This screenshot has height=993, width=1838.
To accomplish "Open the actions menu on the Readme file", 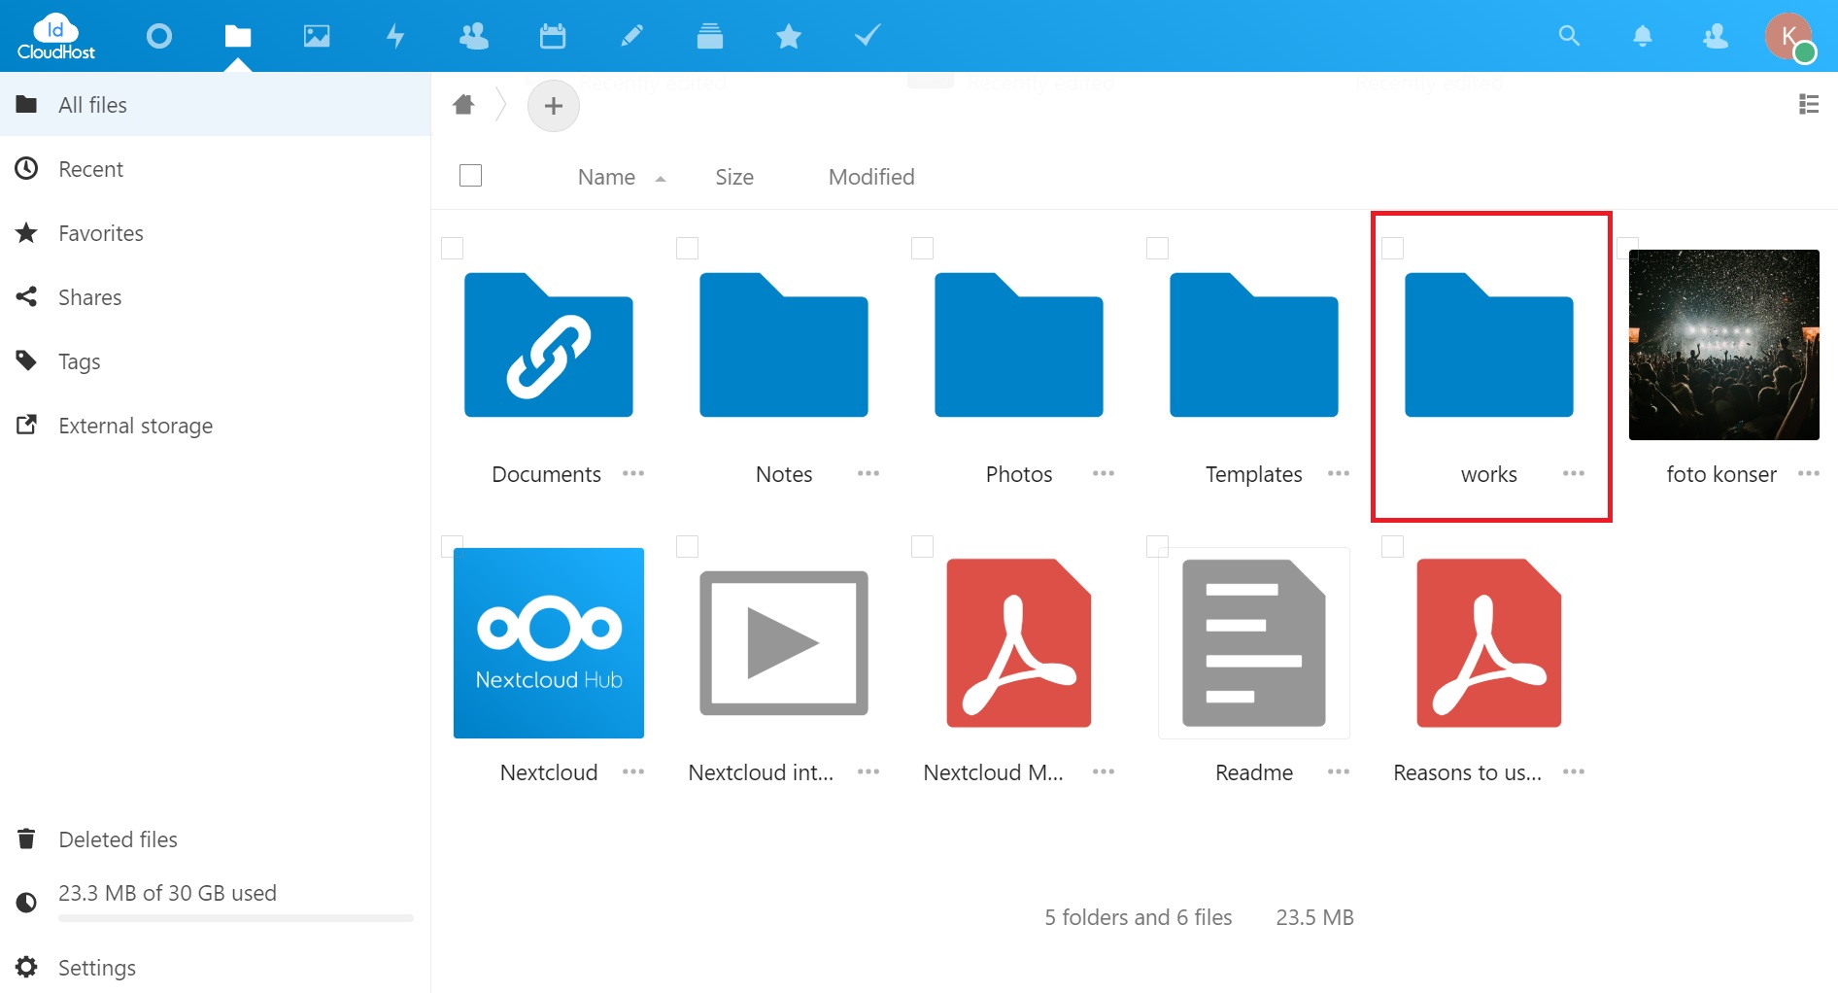I will pos(1339,771).
